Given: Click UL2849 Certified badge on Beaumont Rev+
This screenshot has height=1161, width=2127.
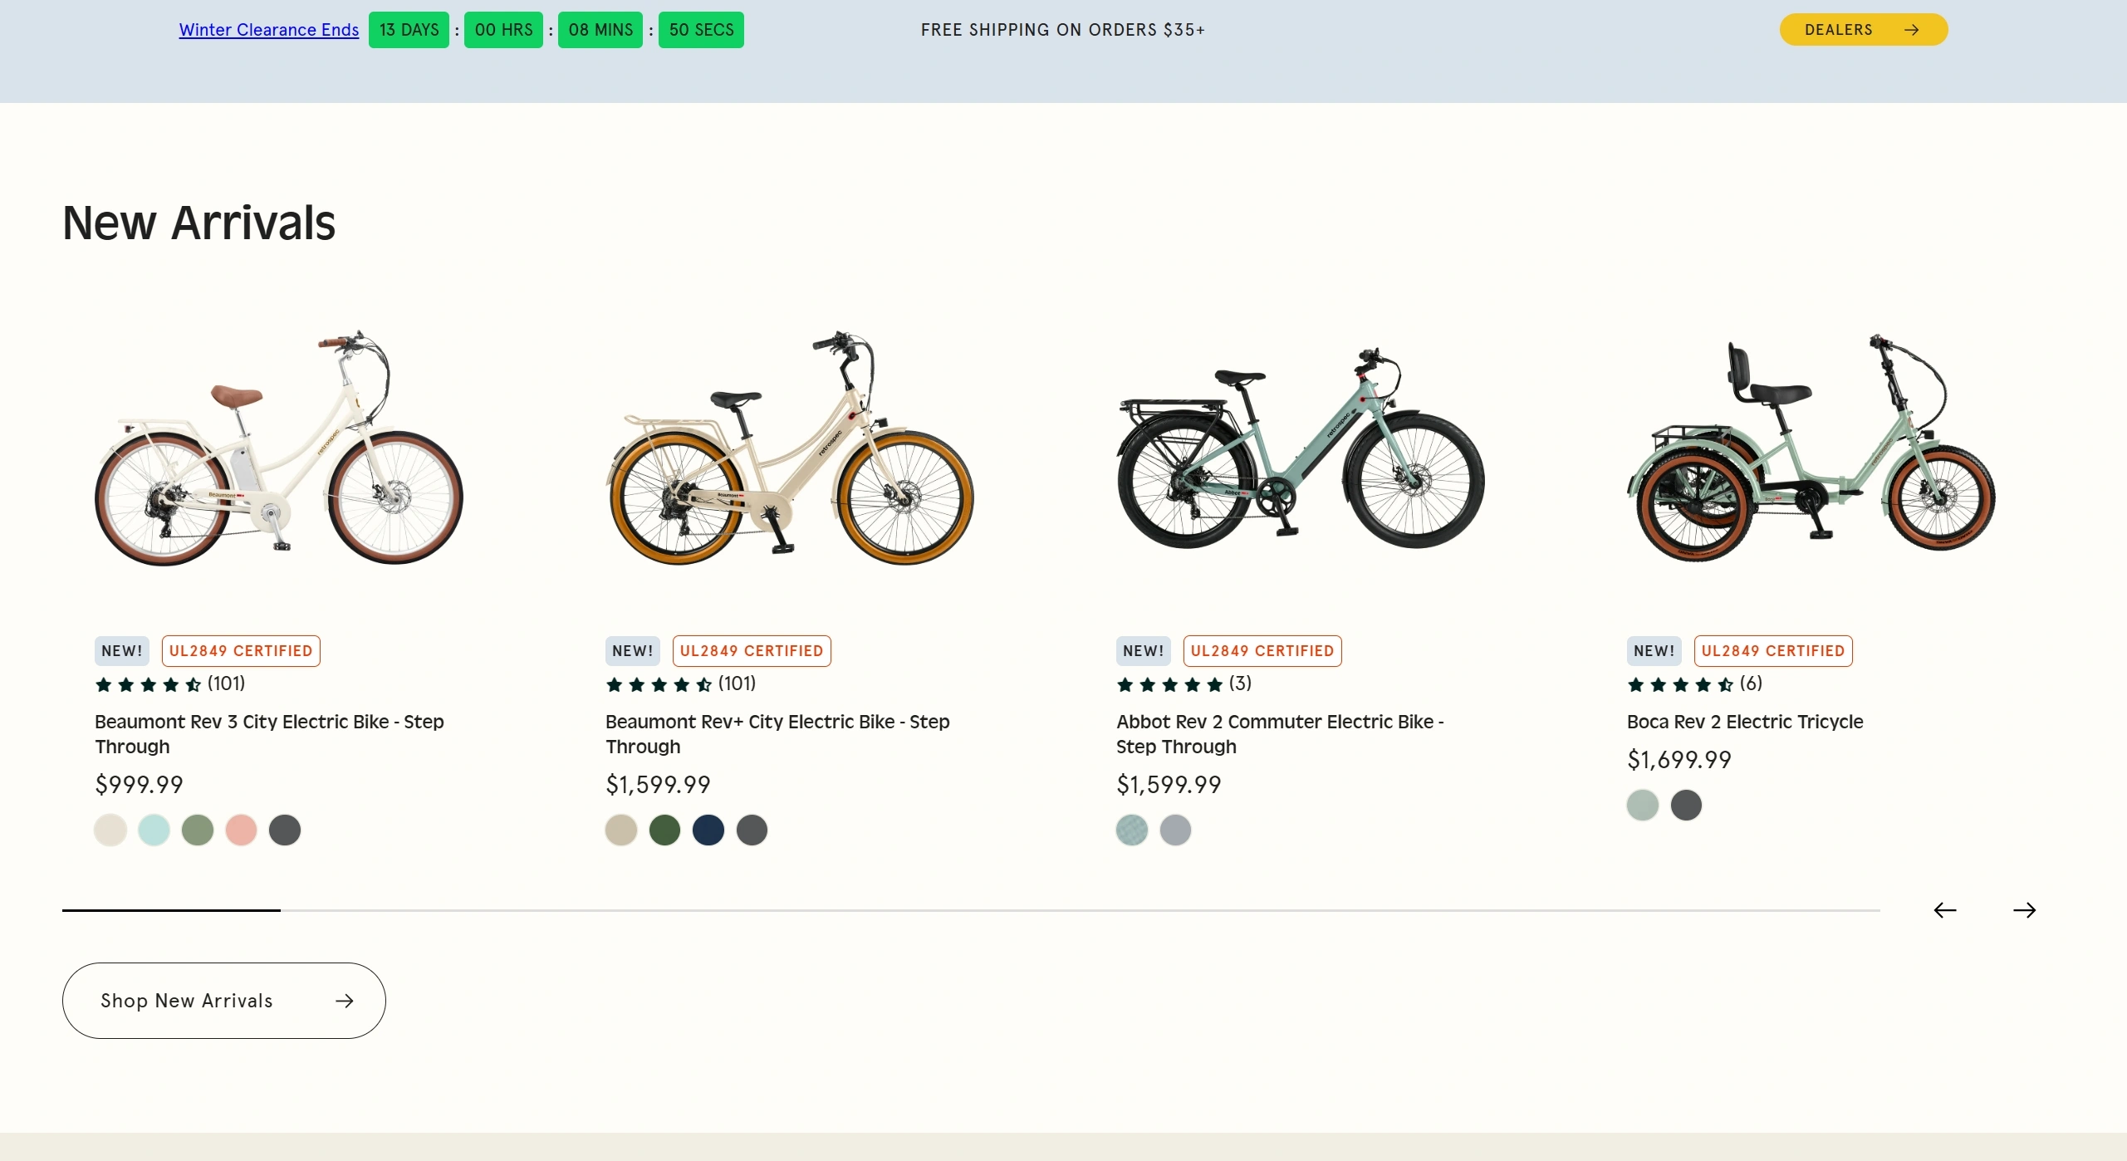Looking at the screenshot, I should (x=751, y=651).
